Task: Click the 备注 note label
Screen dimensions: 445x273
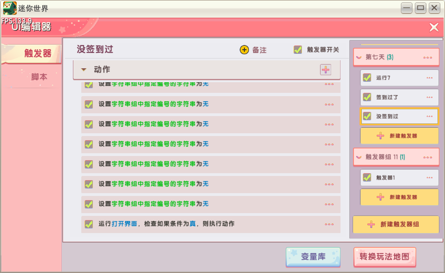Action: point(259,50)
